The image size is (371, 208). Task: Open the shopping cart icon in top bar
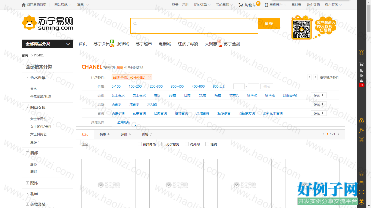[241, 5]
